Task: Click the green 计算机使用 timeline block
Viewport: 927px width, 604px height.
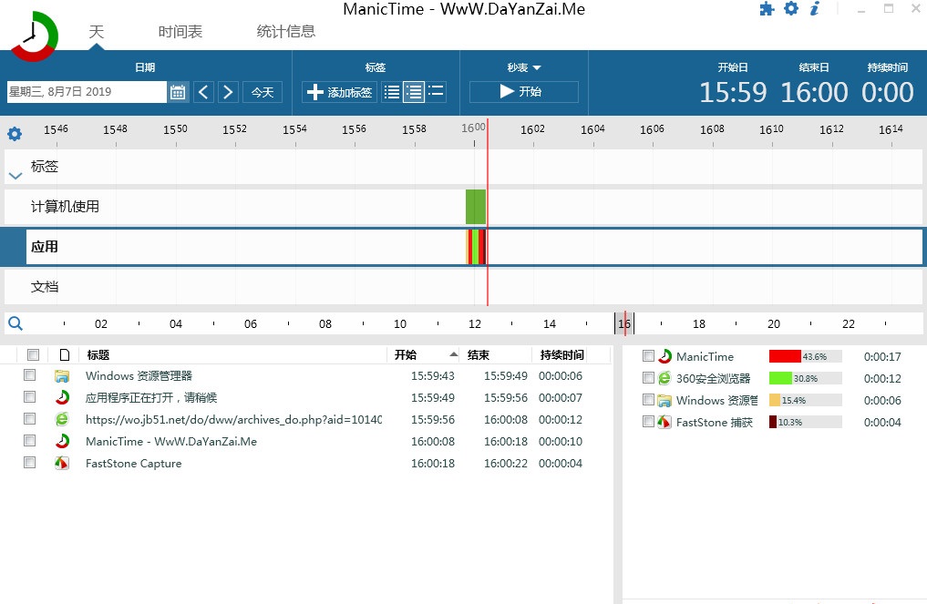Action: click(x=475, y=207)
